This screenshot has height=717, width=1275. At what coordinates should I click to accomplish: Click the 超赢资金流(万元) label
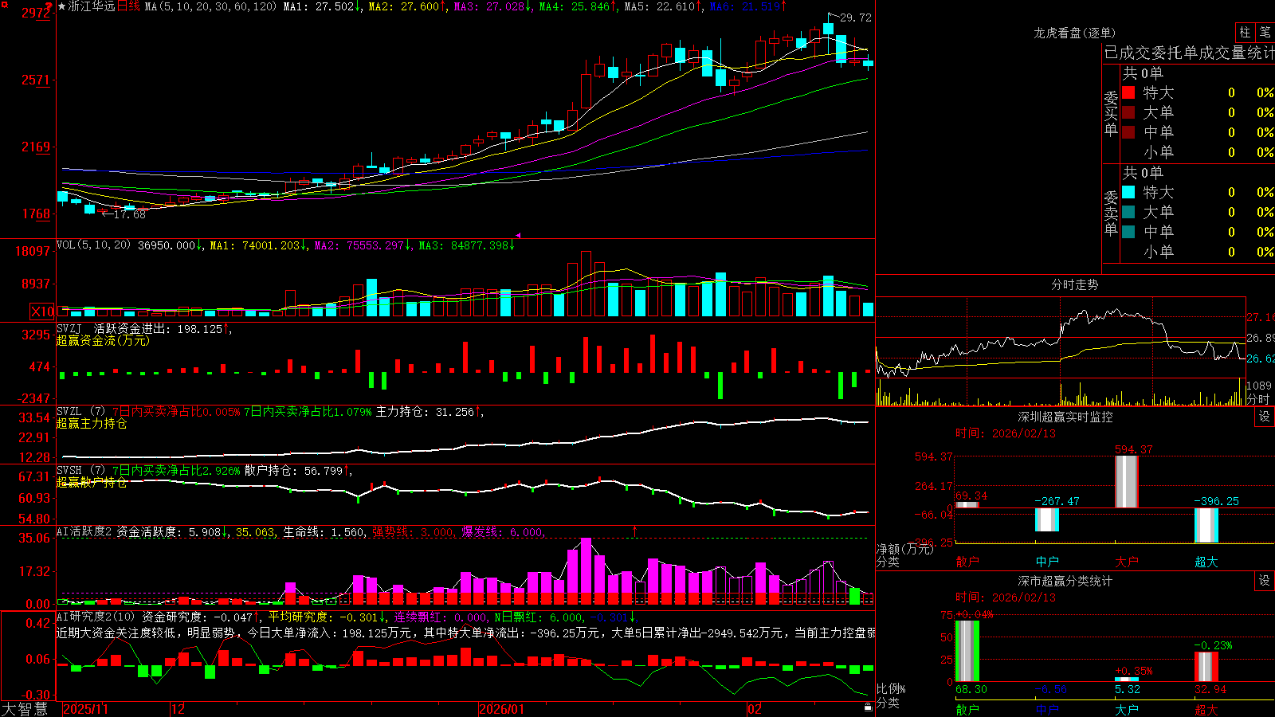pos(103,340)
